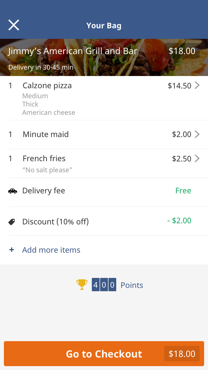Screen dimensions: 208x370
Task: Tap the plus icon to add items
Action: tap(12, 250)
